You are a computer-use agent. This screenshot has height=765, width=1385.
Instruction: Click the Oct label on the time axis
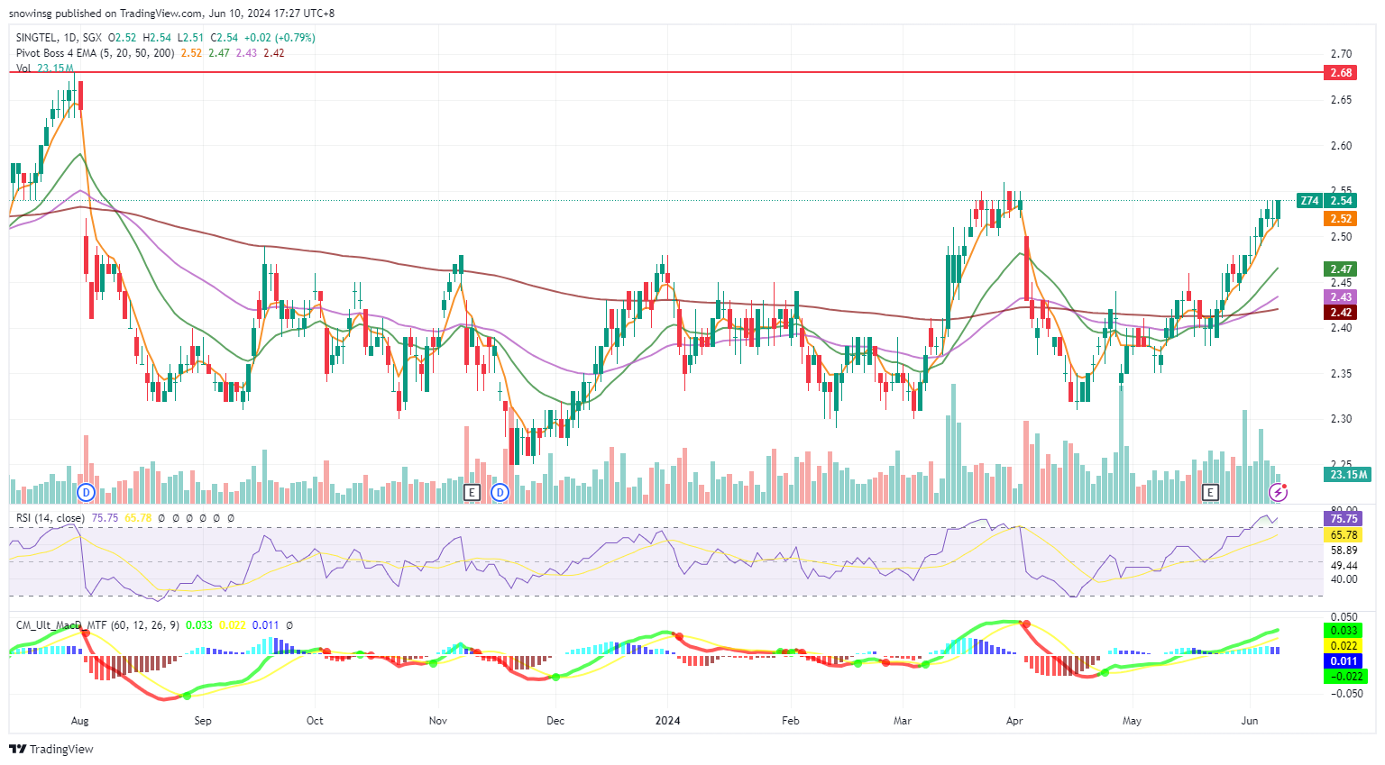(315, 721)
